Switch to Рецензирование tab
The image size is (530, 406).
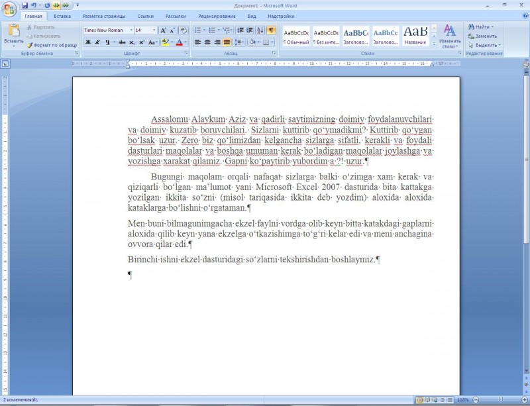pos(217,16)
